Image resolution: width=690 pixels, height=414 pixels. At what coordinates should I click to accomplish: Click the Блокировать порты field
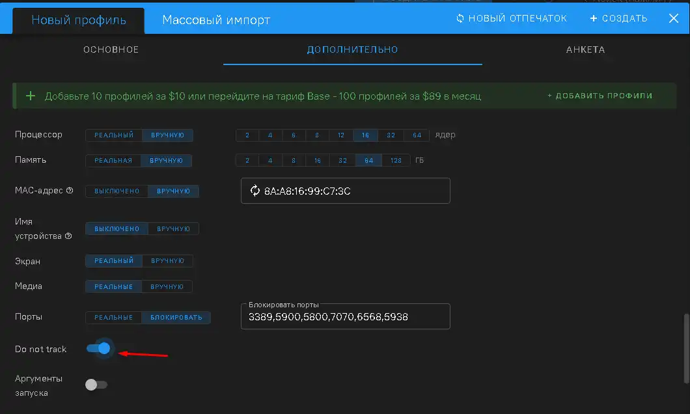[346, 316]
